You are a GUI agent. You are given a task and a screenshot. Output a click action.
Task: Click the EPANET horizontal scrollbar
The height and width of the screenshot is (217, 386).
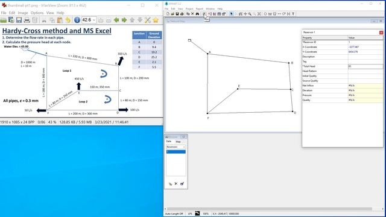point(270,209)
